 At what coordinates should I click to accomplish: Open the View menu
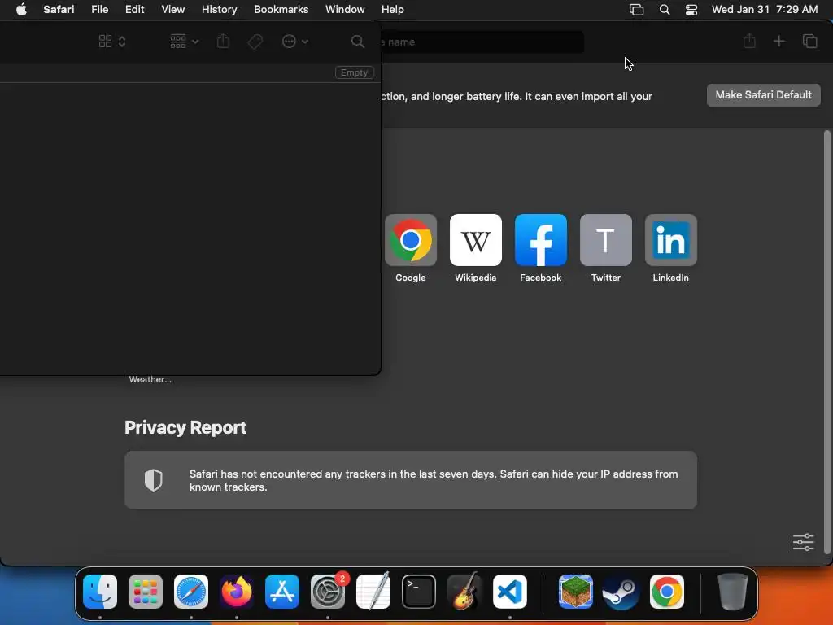172,9
